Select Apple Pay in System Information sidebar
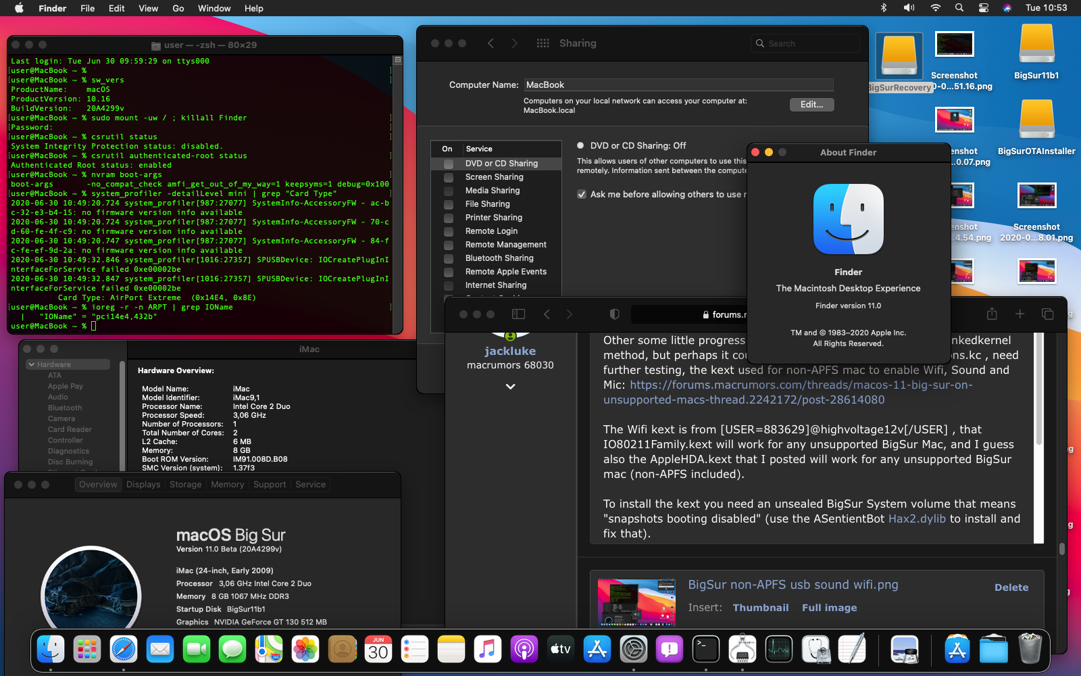The height and width of the screenshot is (676, 1081). [66, 386]
